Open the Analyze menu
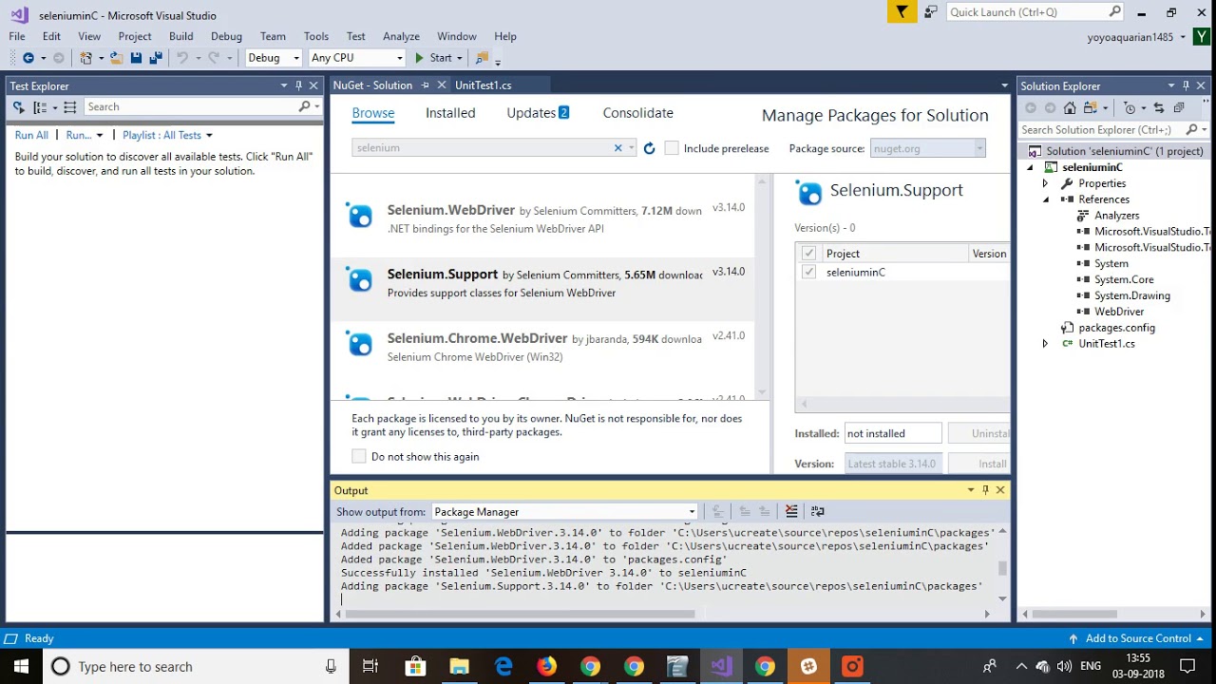Screen dimensions: 1216x684 [401, 36]
